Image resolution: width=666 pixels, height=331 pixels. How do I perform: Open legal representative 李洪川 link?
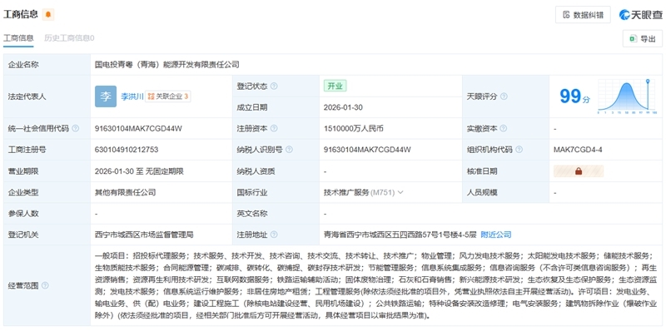tap(132, 96)
